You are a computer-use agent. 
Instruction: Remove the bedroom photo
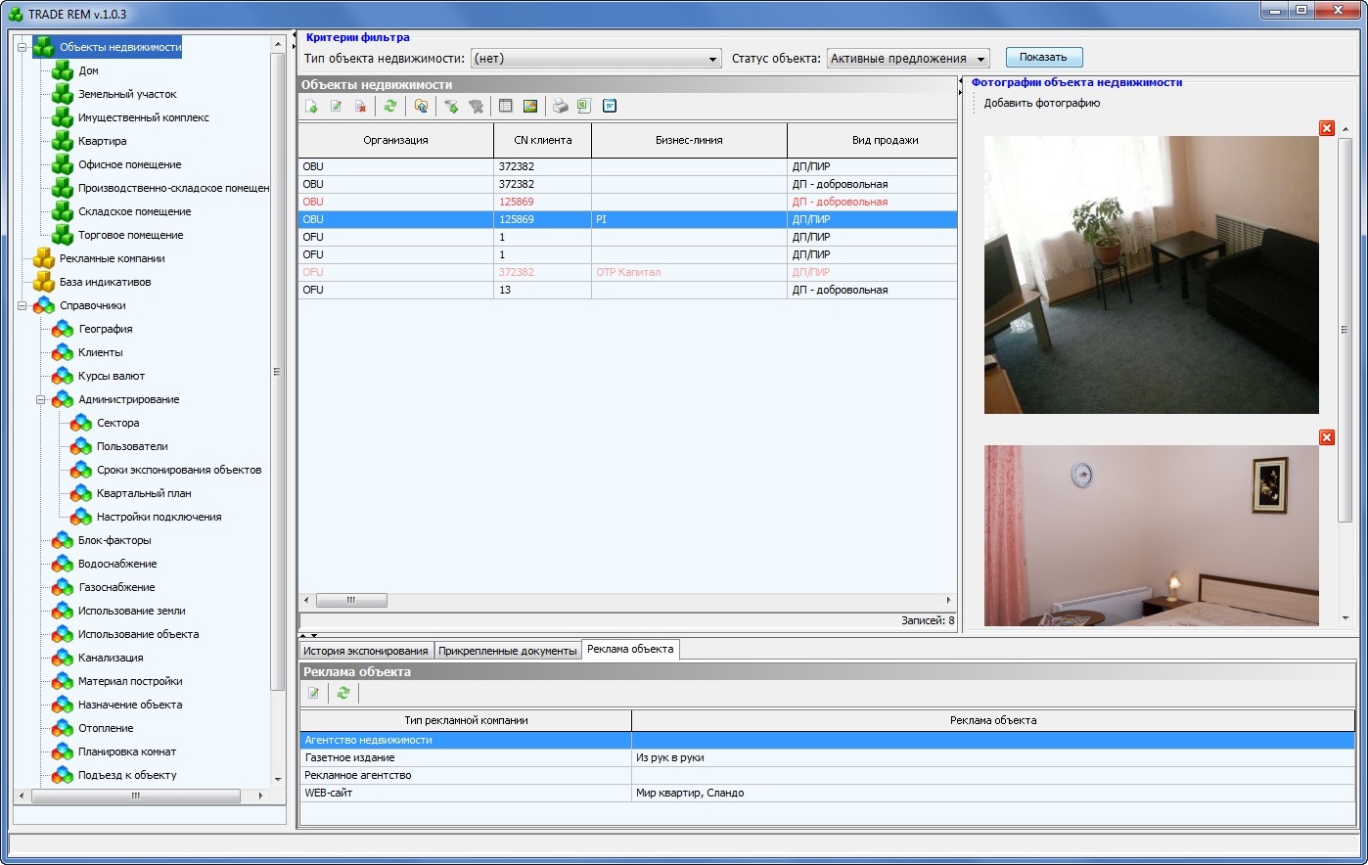1327,437
